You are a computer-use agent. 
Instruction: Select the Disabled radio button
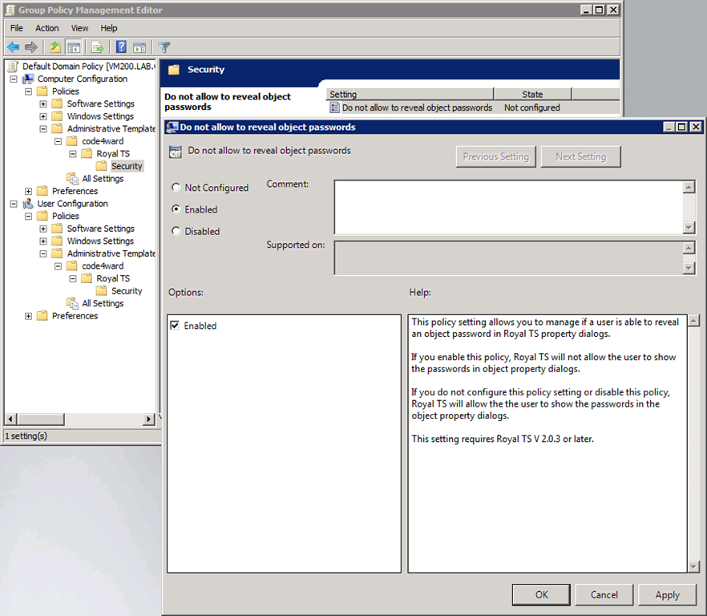[x=176, y=231]
